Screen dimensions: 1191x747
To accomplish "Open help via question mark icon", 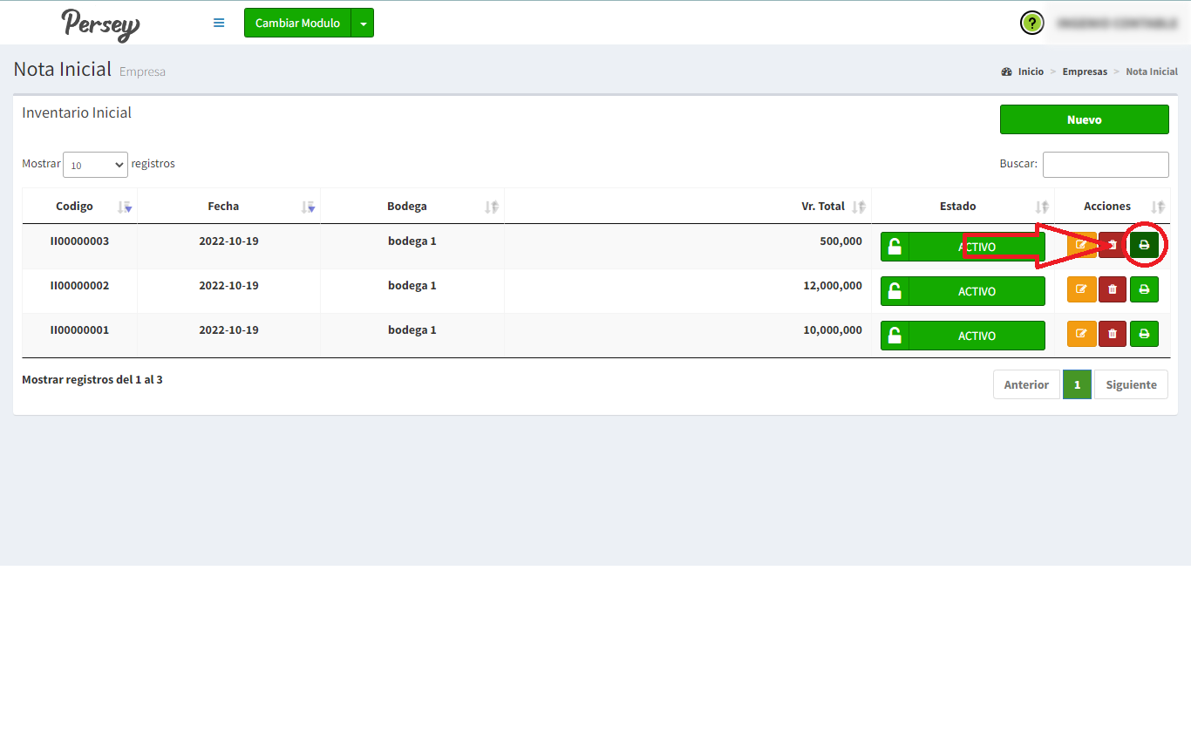I will (1031, 24).
